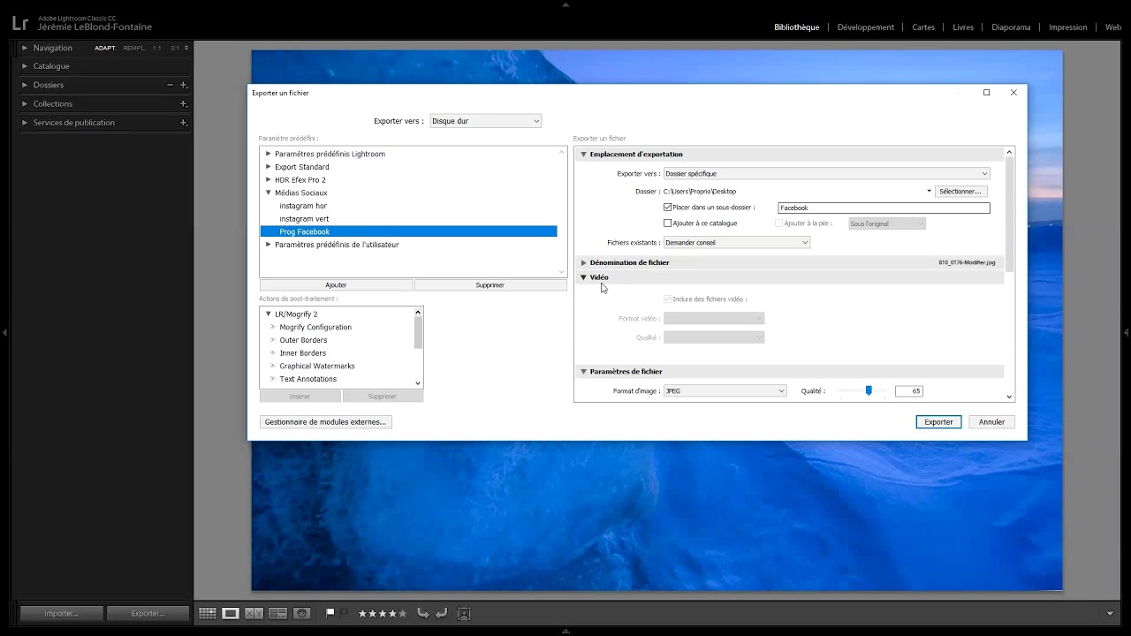The height and width of the screenshot is (636, 1131).
Task: Click Supprimer preset button
Action: pos(490,285)
